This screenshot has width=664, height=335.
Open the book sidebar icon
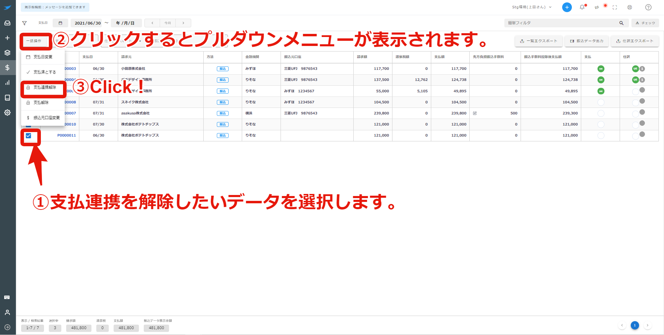(7, 97)
